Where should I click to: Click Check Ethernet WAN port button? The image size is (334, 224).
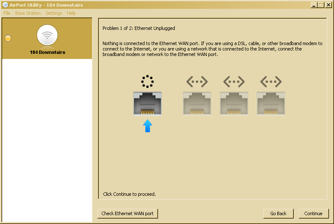(x=128, y=213)
